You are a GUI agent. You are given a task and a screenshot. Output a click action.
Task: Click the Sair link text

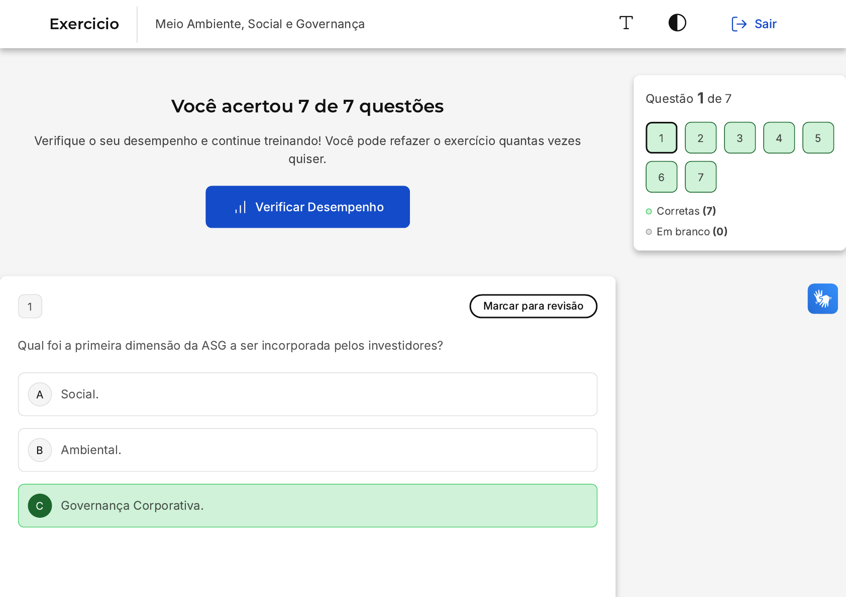[x=765, y=24]
